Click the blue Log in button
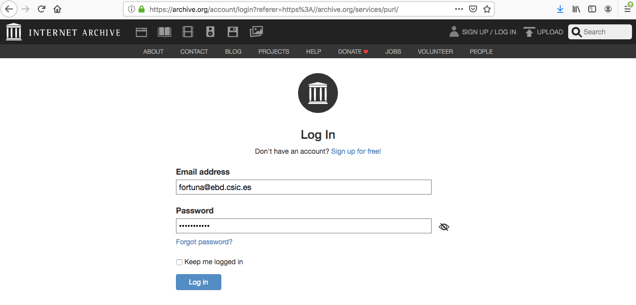The width and height of the screenshot is (636, 305). [198, 282]
